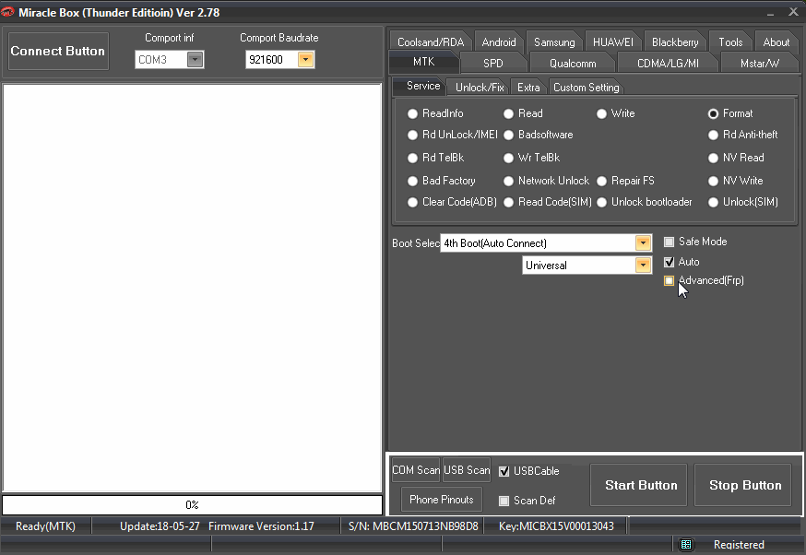Viewport: 806px width, 555px height.
Task: Click the Registered status text
Action: 739,544
